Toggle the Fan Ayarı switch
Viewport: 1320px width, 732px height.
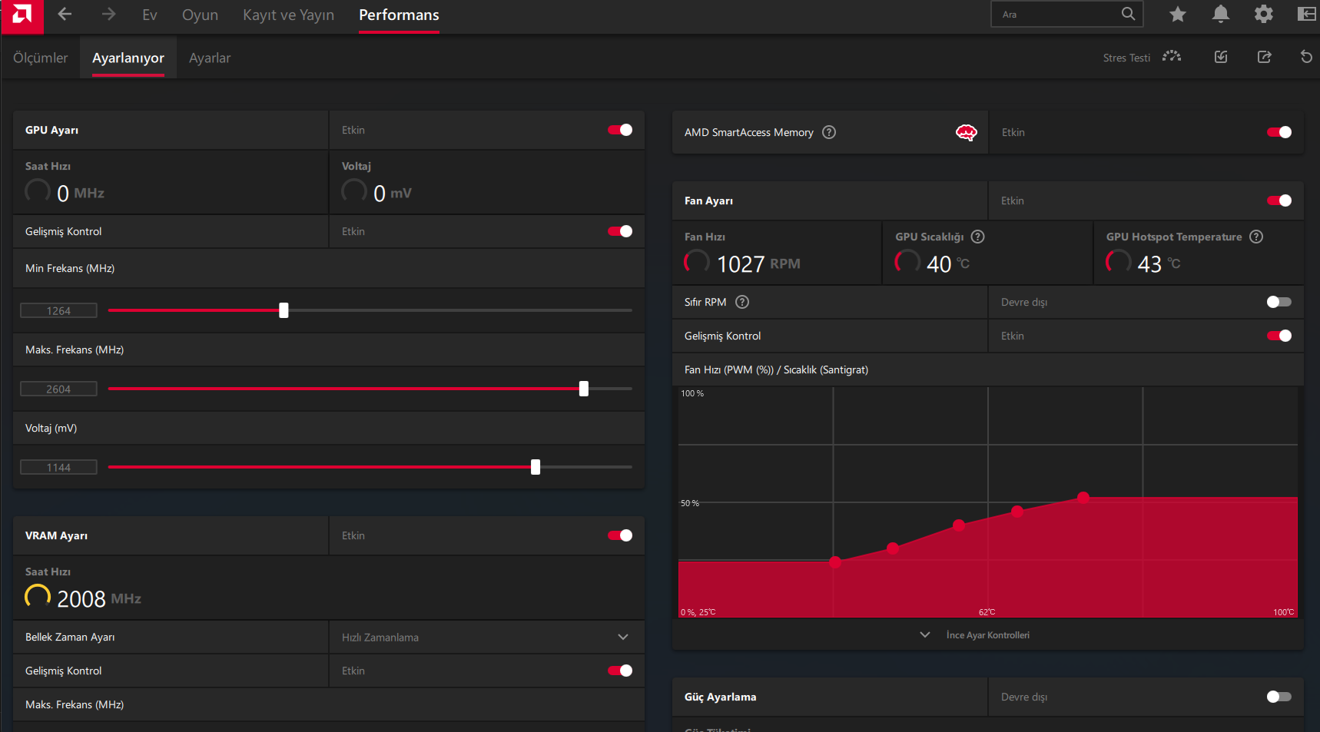(1279, 200)
